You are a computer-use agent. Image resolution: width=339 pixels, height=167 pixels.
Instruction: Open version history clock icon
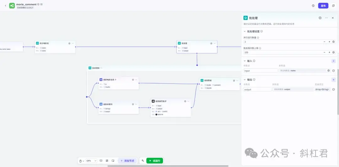(313, 6)
